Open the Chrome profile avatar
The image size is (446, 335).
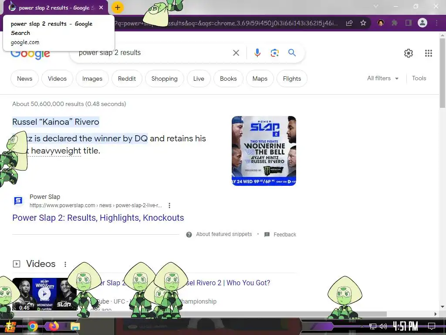coord(422,23)
